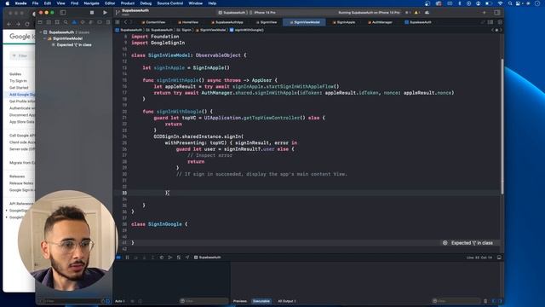This screenshot has height=307, width=545.
Task: Switch to the AuthManager tab
Action: [x=380, y=22]
